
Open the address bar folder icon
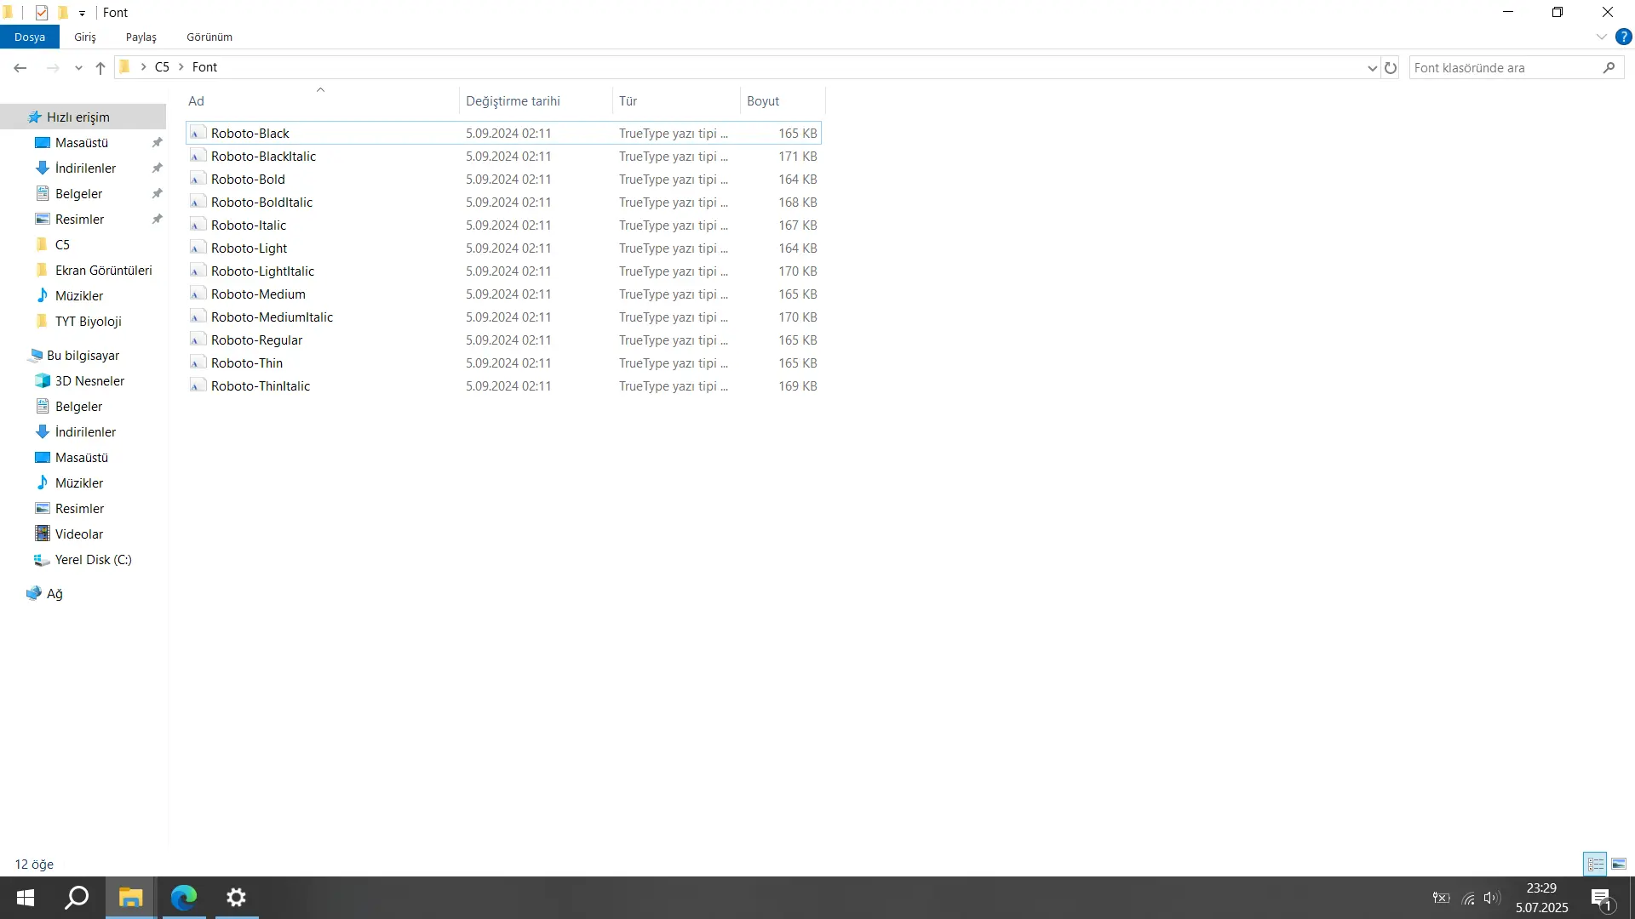coord(124,67)
